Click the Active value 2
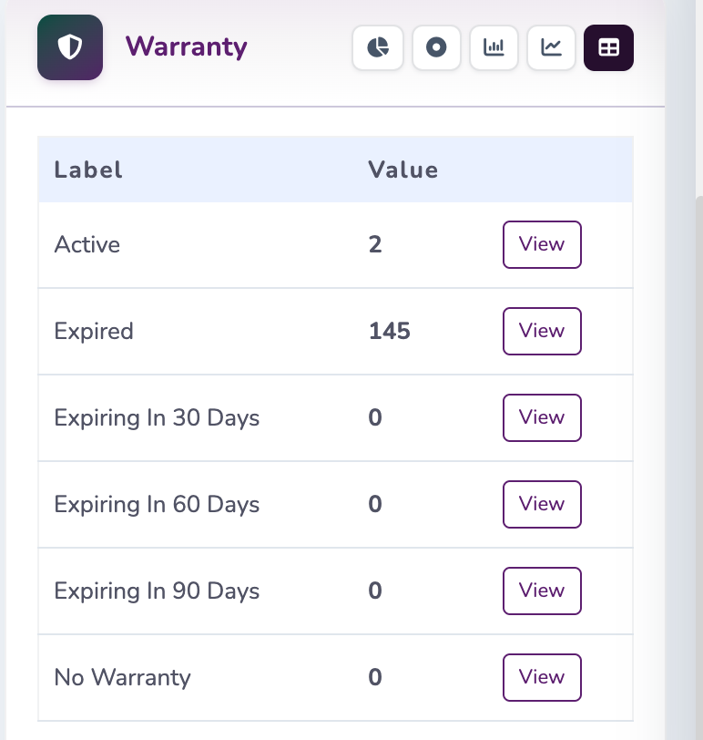 click(x=375, y=244)
